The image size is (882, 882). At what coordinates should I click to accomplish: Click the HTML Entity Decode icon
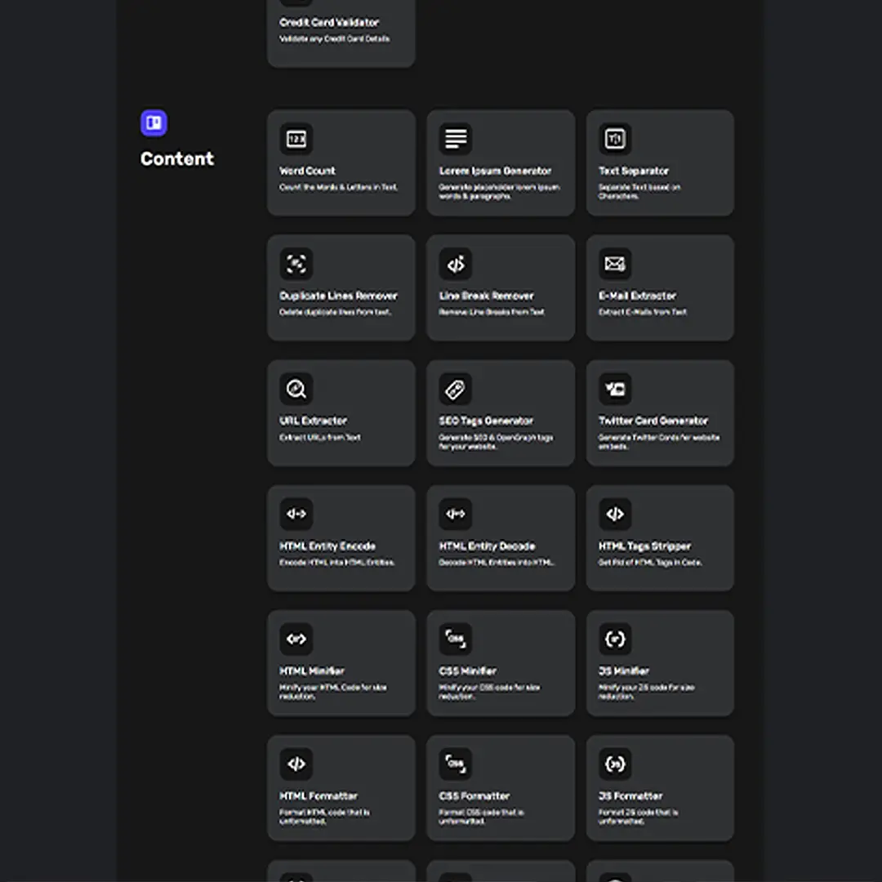click(456, 514)
